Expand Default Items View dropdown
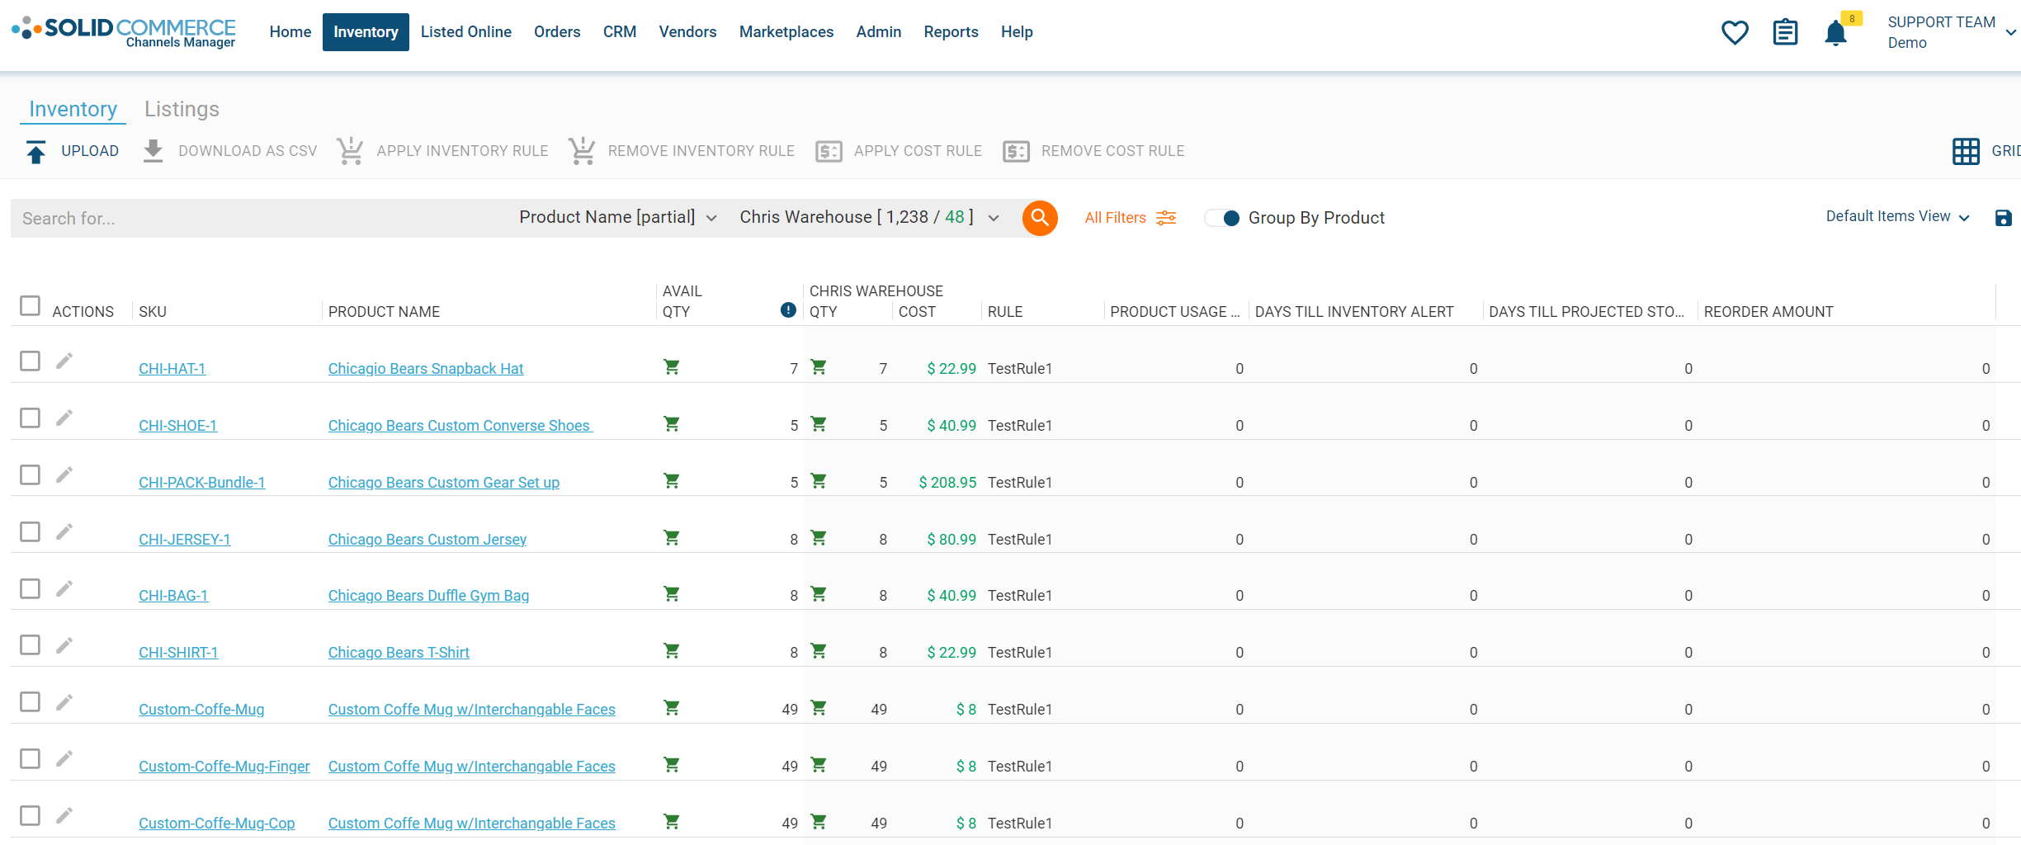Viewport: 2021px width, 845px height. point(1897,216)
